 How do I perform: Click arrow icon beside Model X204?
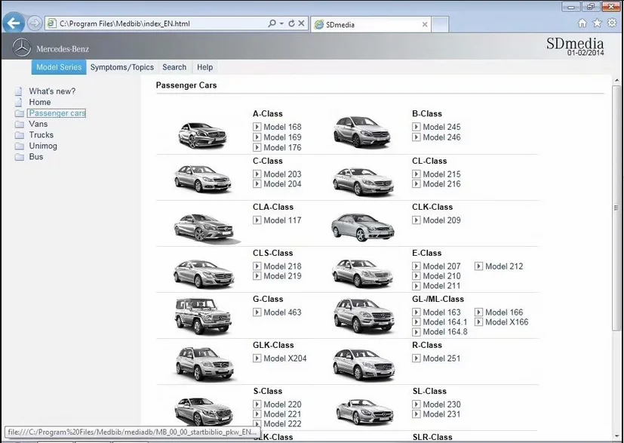point(257,358)
